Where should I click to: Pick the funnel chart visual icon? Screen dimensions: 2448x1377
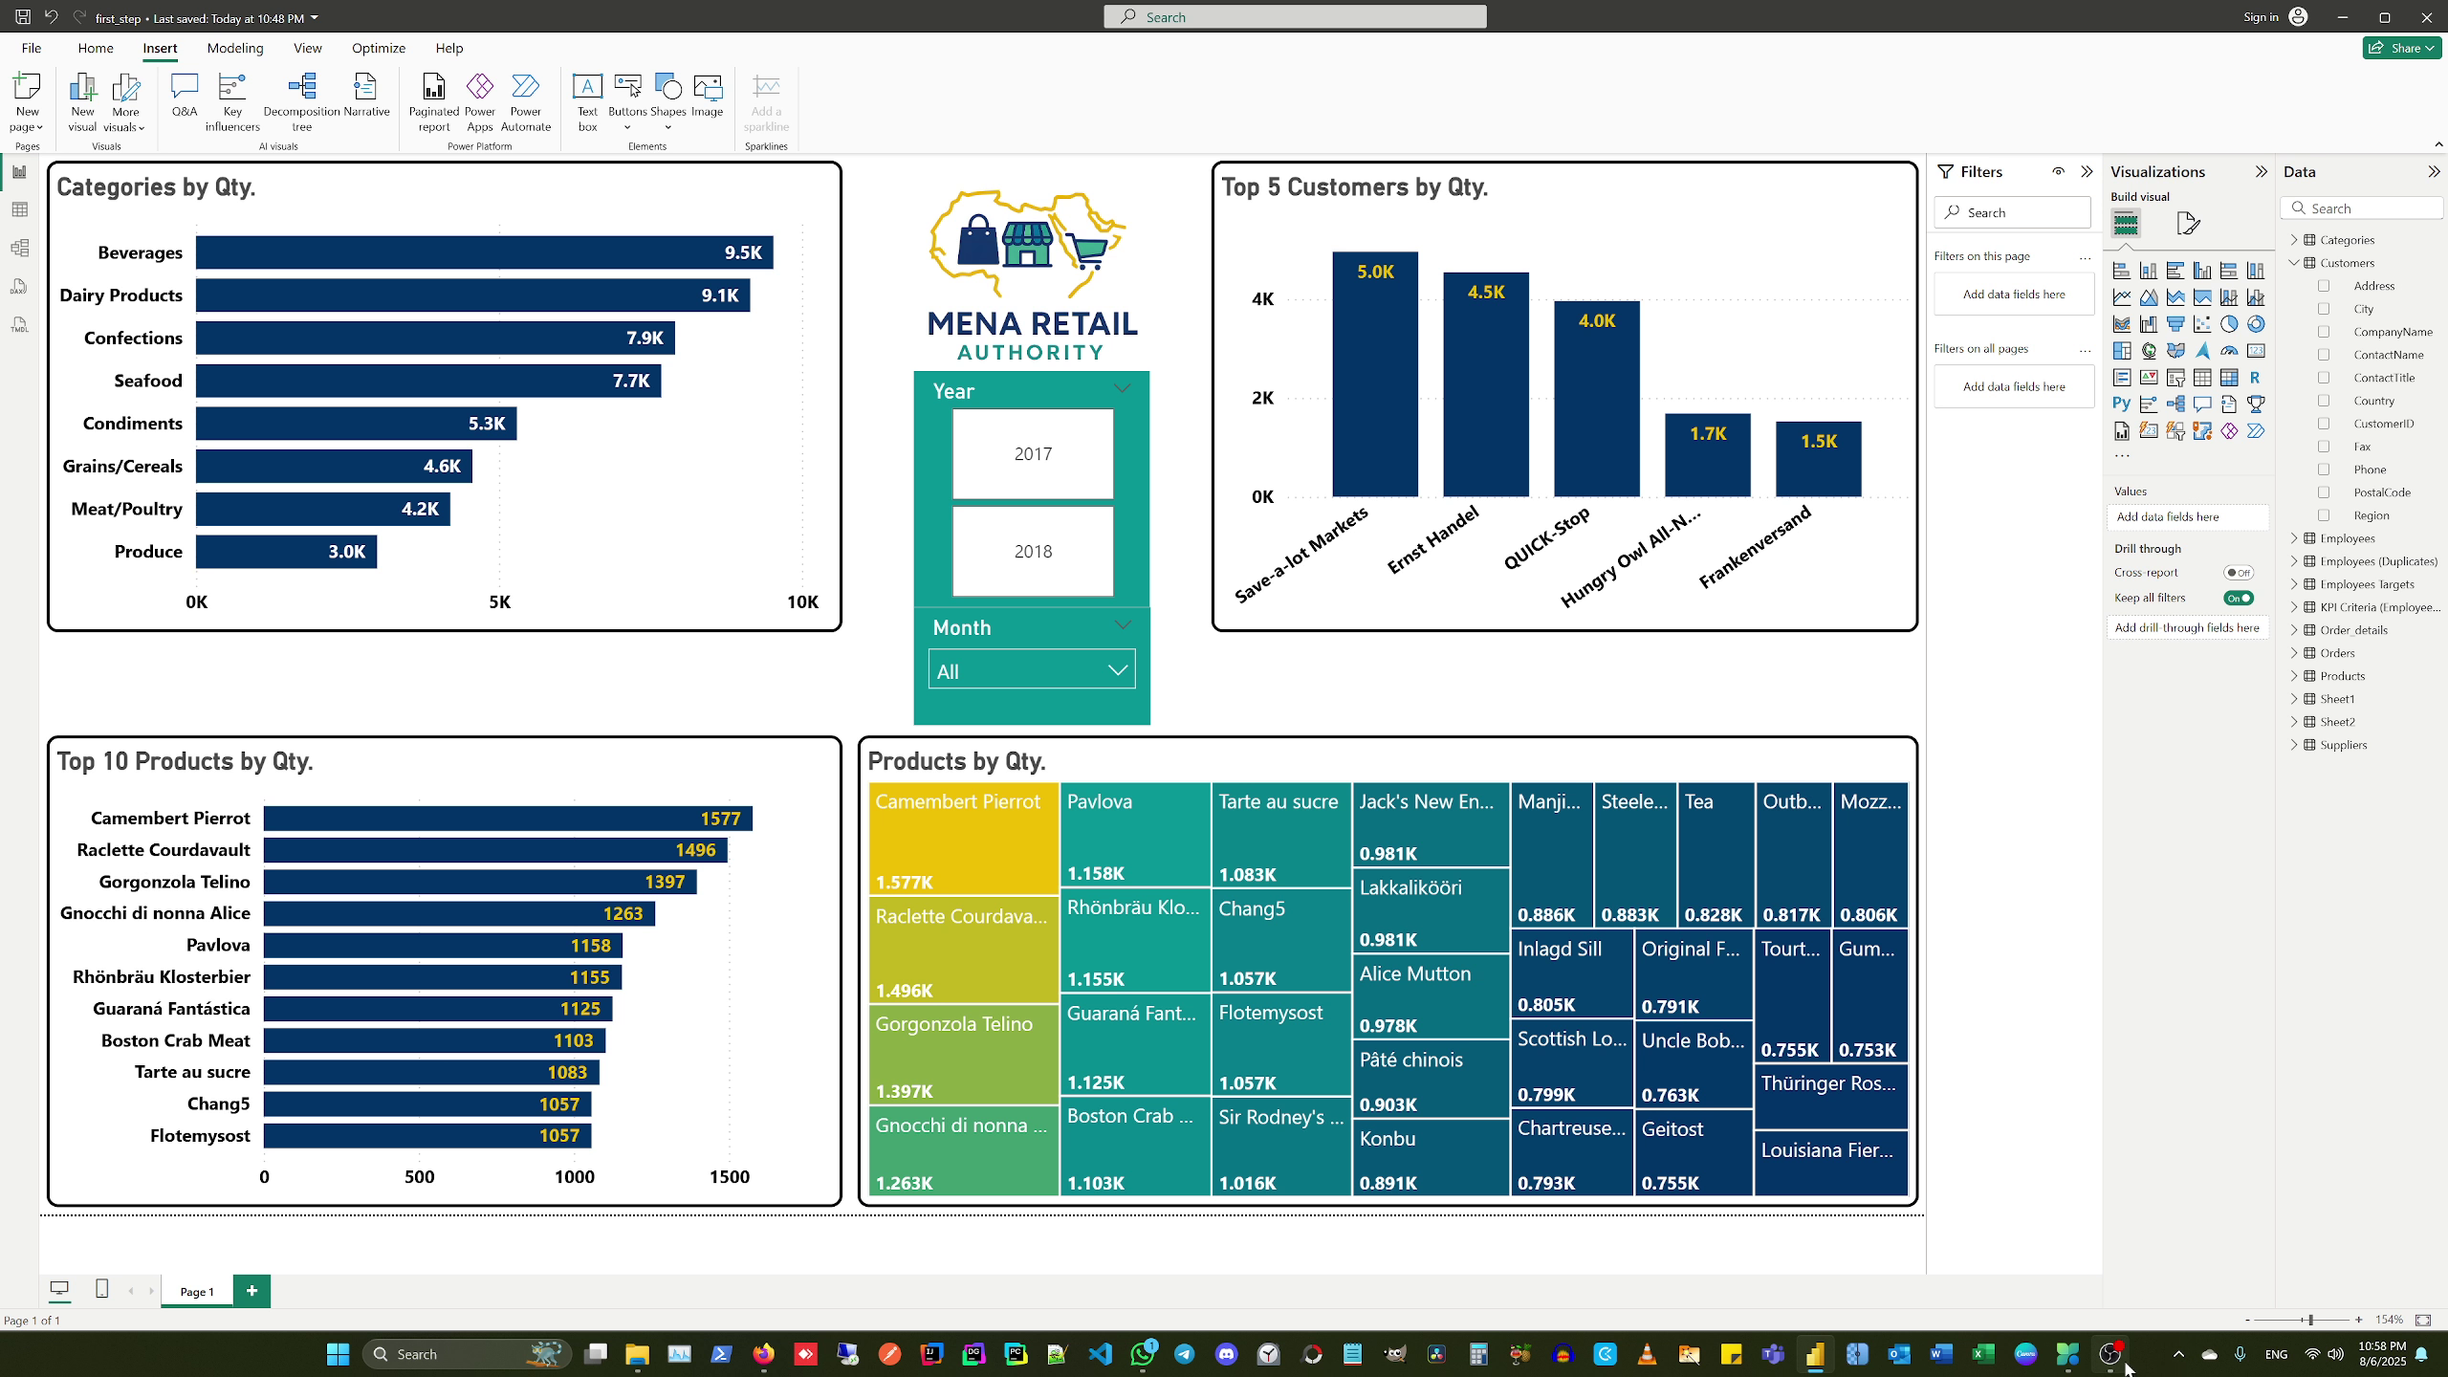(x=2175, y=324)
